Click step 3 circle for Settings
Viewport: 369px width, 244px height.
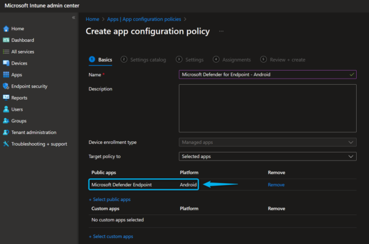(x=179, y=59)
